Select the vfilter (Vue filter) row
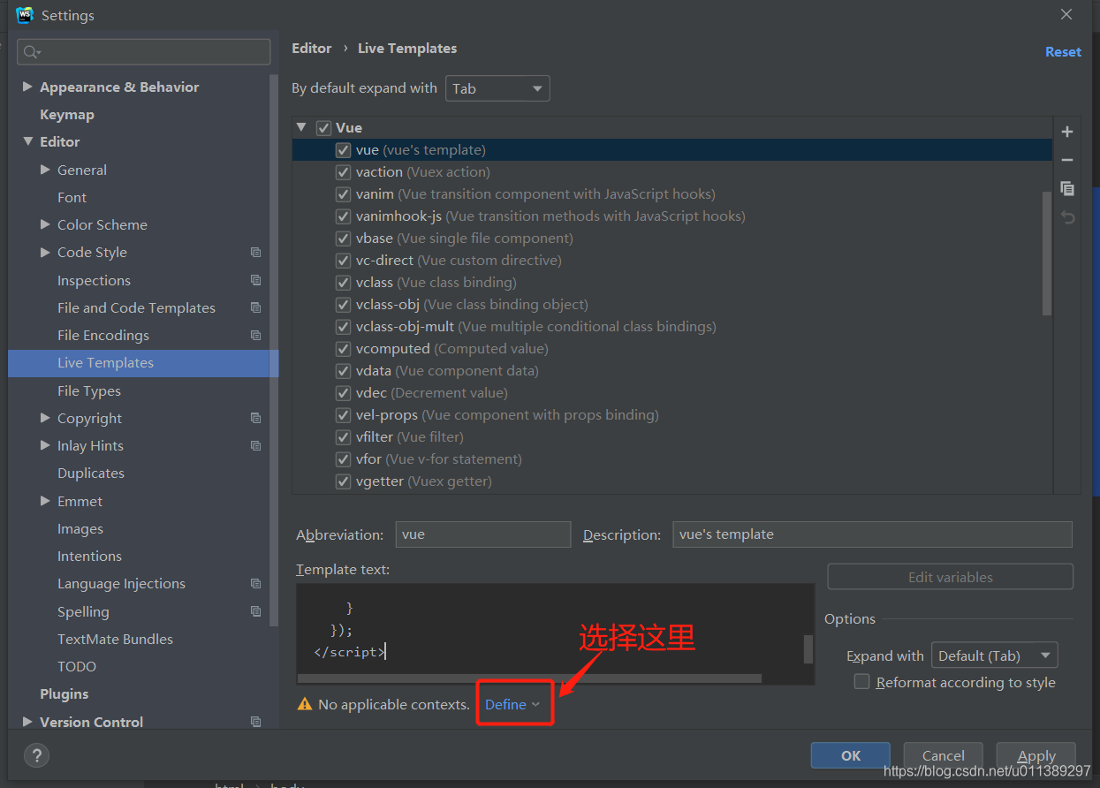 point(672,437)
